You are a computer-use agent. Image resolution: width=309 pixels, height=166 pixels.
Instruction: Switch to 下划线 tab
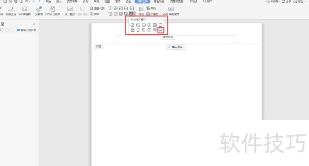click(x=194, y=2)
